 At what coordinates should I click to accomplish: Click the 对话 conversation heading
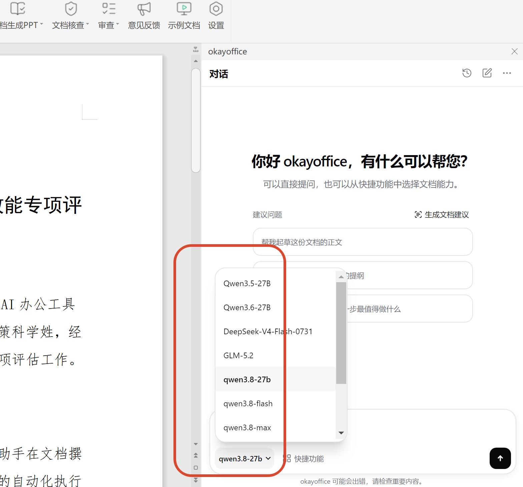click(x=219, y=74)
